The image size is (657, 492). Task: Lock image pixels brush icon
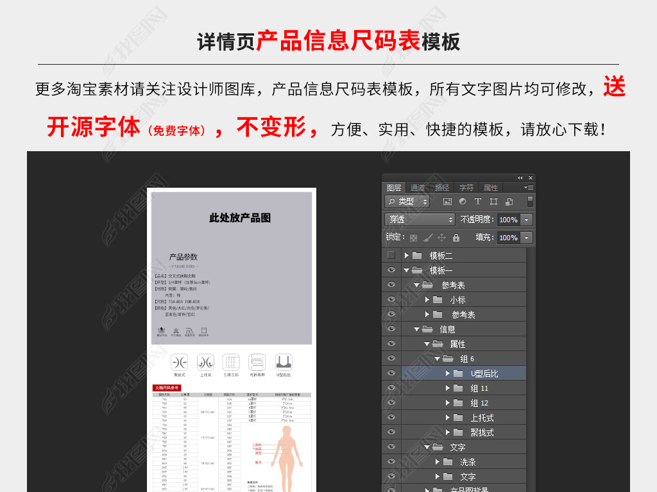[x=428, y=237]
